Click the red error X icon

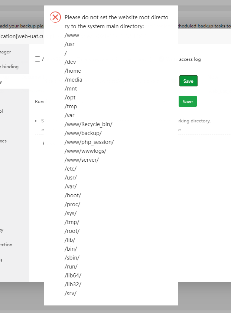pyautogui.click(x=55, y=17)
